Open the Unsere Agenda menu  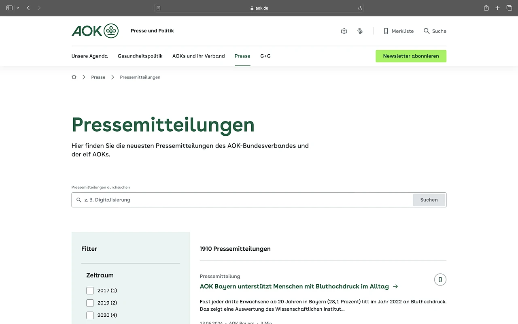(x=89, y=56)
